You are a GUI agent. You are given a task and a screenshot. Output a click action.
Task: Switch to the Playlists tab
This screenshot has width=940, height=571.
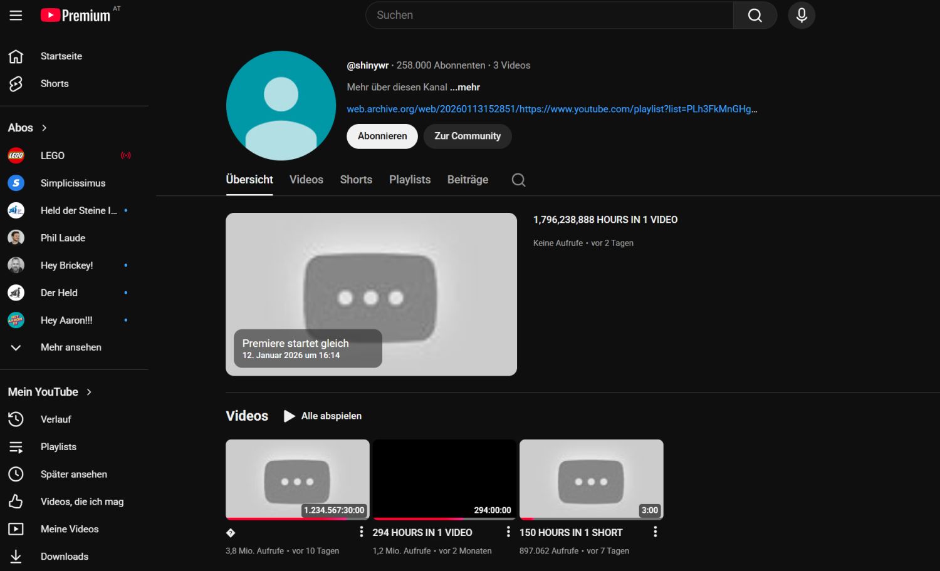(410, 180)
